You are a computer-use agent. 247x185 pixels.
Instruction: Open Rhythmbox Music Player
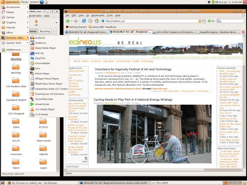click(x=49, y=84)
